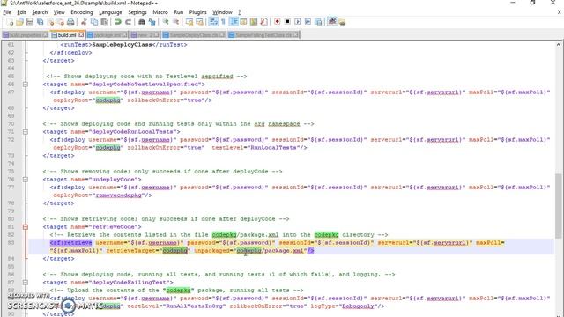This screenshot has height=317, width=564.
Task: Zoom in using the toolbar magnifier
Action: pos(166,22)
